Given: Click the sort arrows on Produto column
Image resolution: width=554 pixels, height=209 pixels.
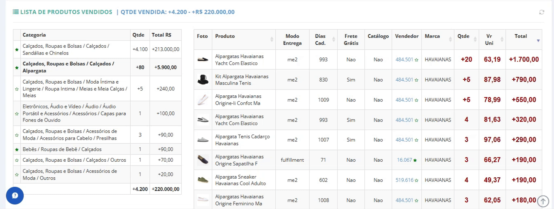Looking at the screenshot, I should click(x=272, y=40).
